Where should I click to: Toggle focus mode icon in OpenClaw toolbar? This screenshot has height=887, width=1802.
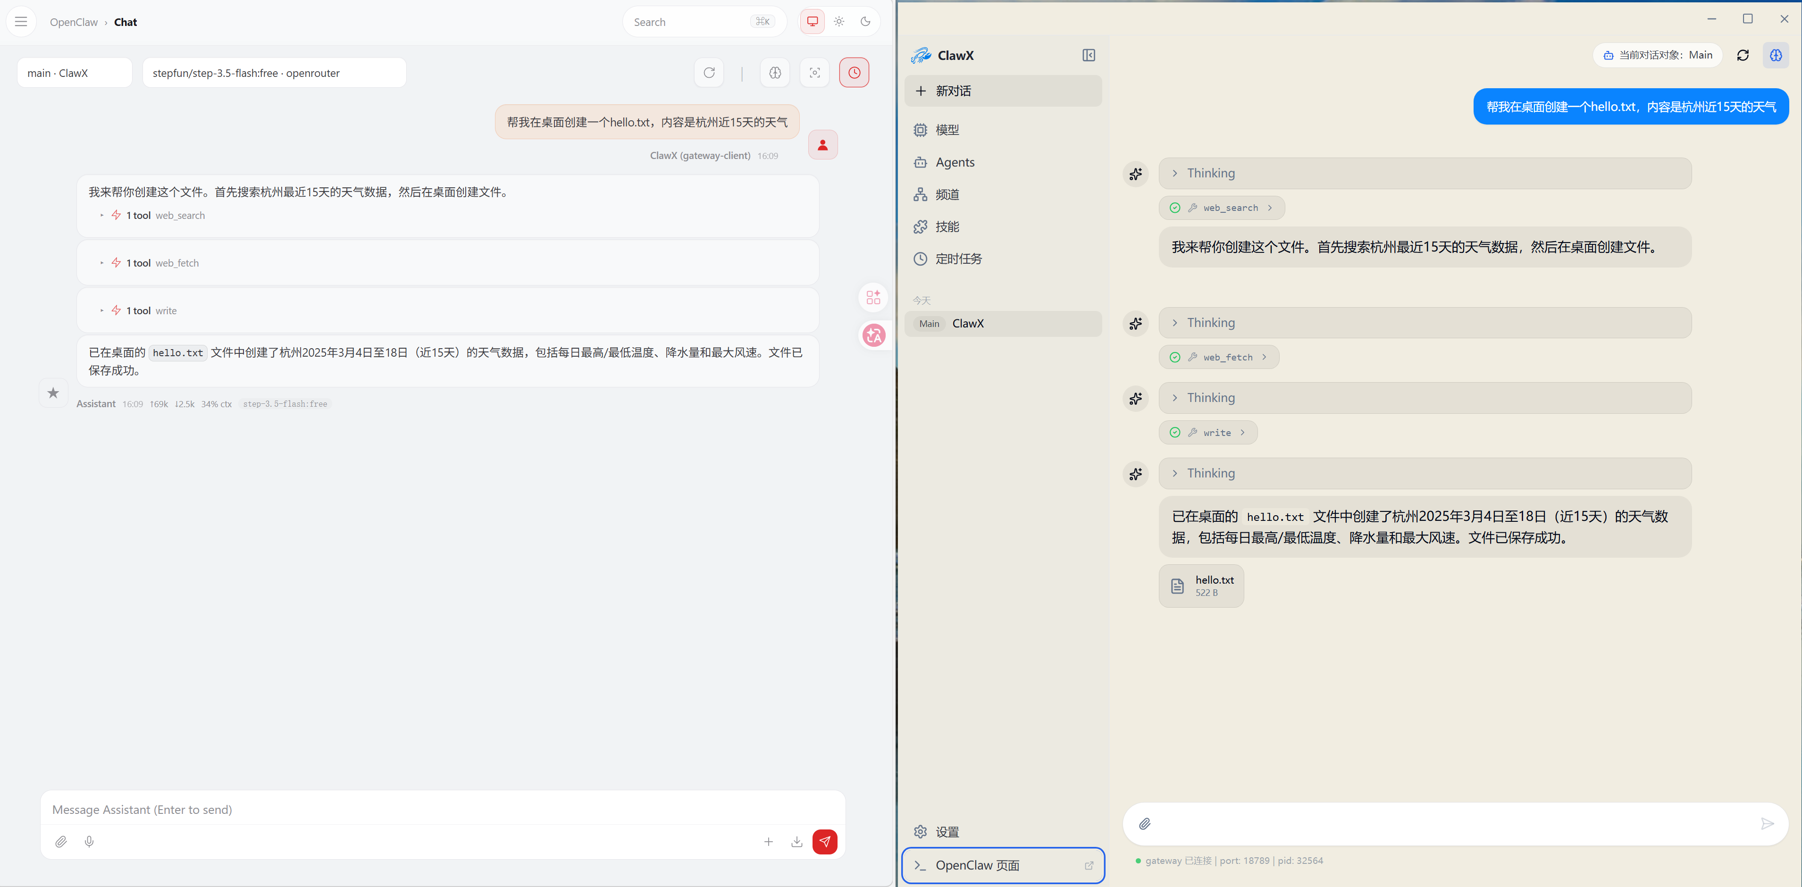814,73
